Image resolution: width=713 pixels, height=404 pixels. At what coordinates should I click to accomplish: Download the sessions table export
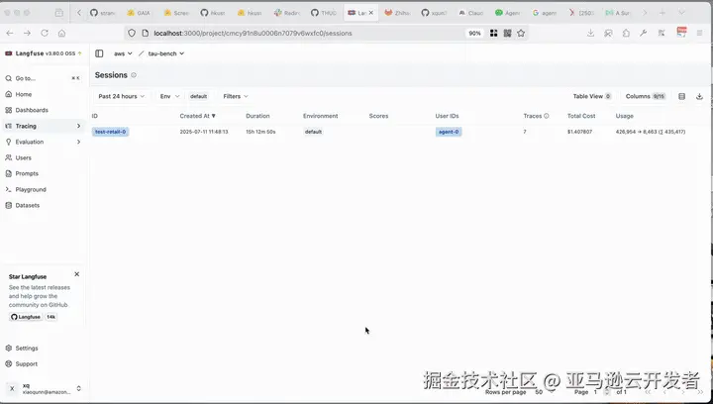tap(699, 96)
